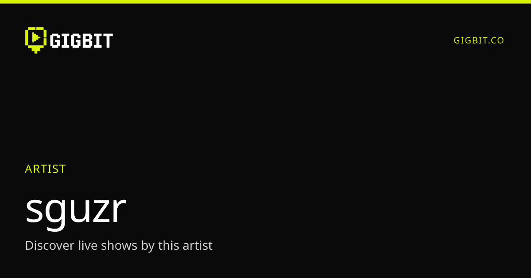This screenshot has height=278, width=531.
Task: Click the pixel stem beneath the logo icon
Action: click(x=36, y=49)
